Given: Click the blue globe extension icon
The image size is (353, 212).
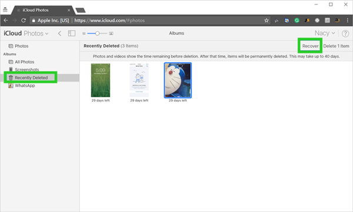Looking at the screenshot, I should click(x=287, y=21).
